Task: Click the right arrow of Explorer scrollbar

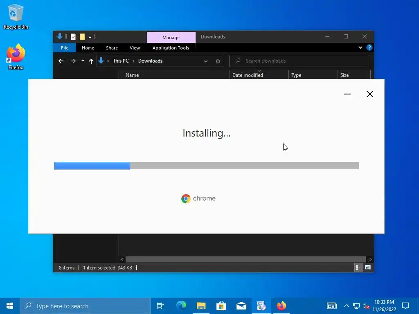Action: 370,259
